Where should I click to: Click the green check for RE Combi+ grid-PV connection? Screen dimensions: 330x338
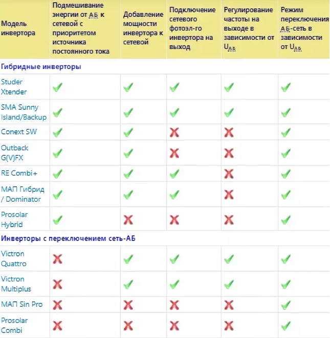[174, 174]
